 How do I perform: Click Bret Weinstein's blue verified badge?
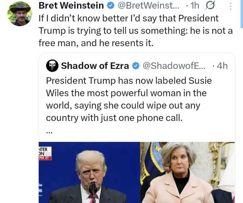pos(111,6)
